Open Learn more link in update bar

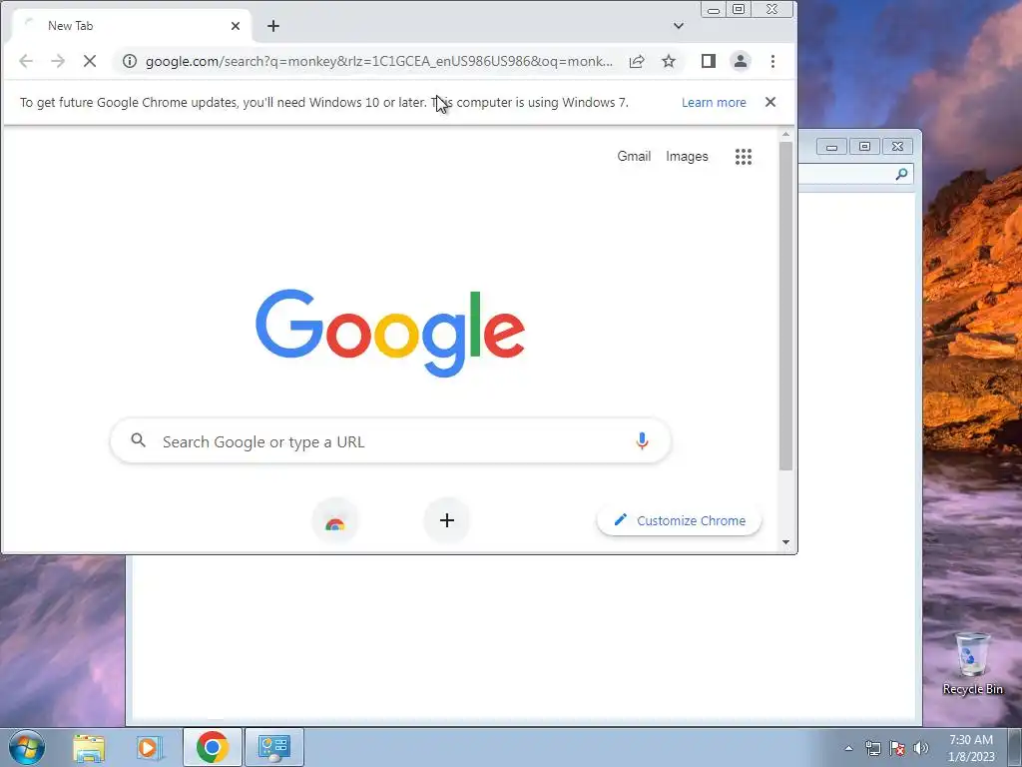(x=714, y=103)
